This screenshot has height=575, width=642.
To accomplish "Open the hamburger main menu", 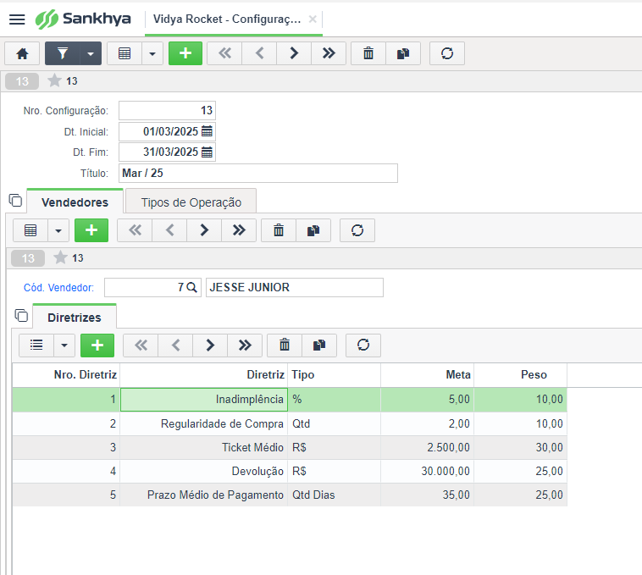I will (x=17, y=19).
